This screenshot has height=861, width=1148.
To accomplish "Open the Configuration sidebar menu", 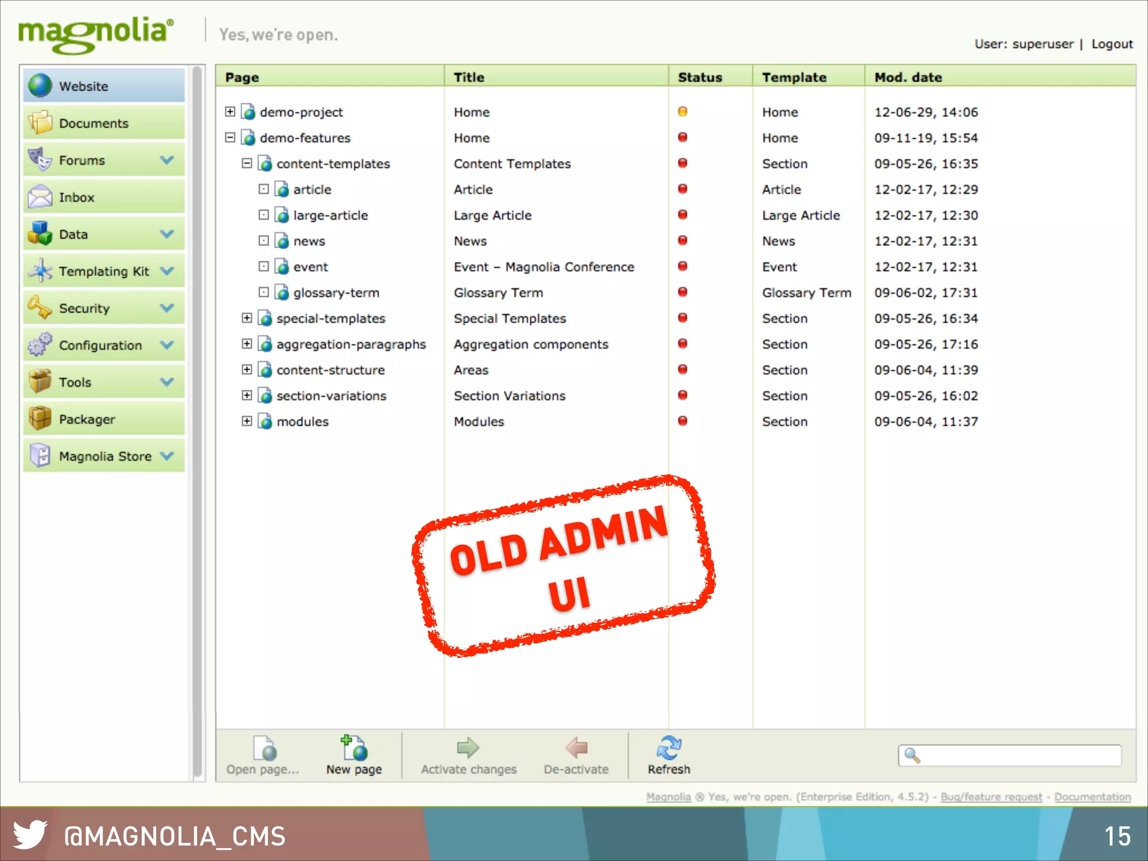I will click(100, 345).
